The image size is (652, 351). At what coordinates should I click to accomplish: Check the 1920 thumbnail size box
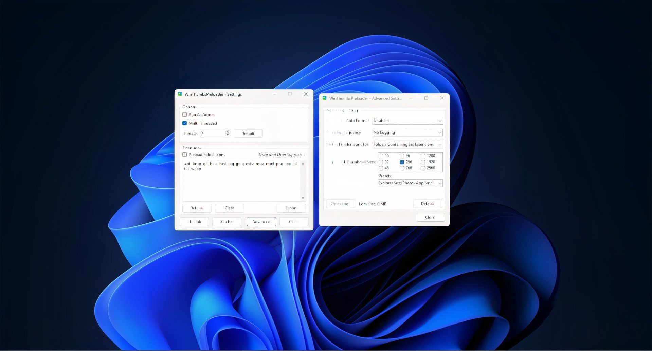[423, 162]
